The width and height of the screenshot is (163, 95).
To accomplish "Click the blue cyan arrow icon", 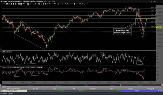I will coord(52,4).
